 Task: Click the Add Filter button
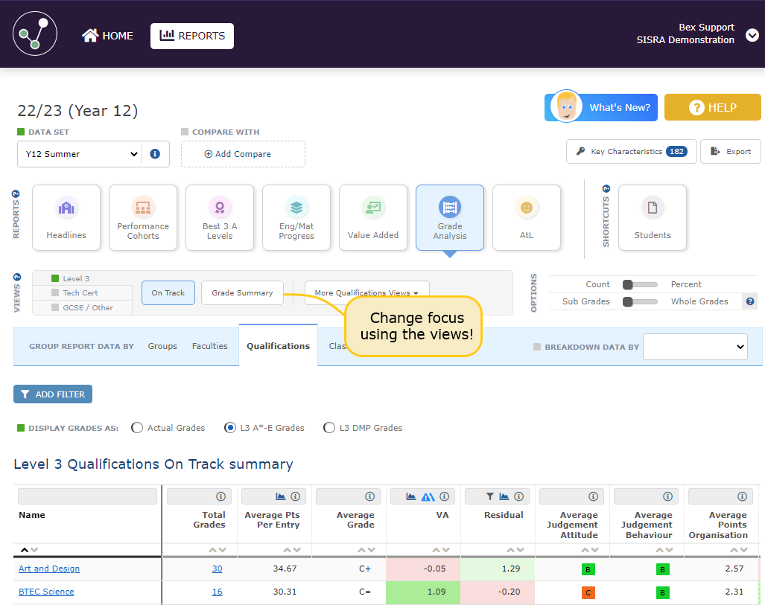coord(53,394)
